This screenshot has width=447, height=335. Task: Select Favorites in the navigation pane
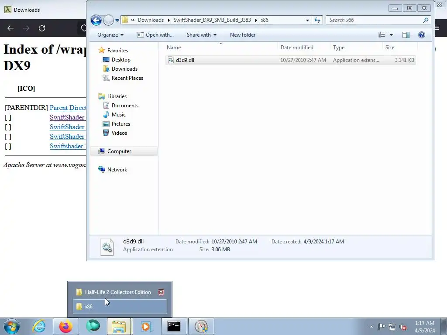point(117,51)
